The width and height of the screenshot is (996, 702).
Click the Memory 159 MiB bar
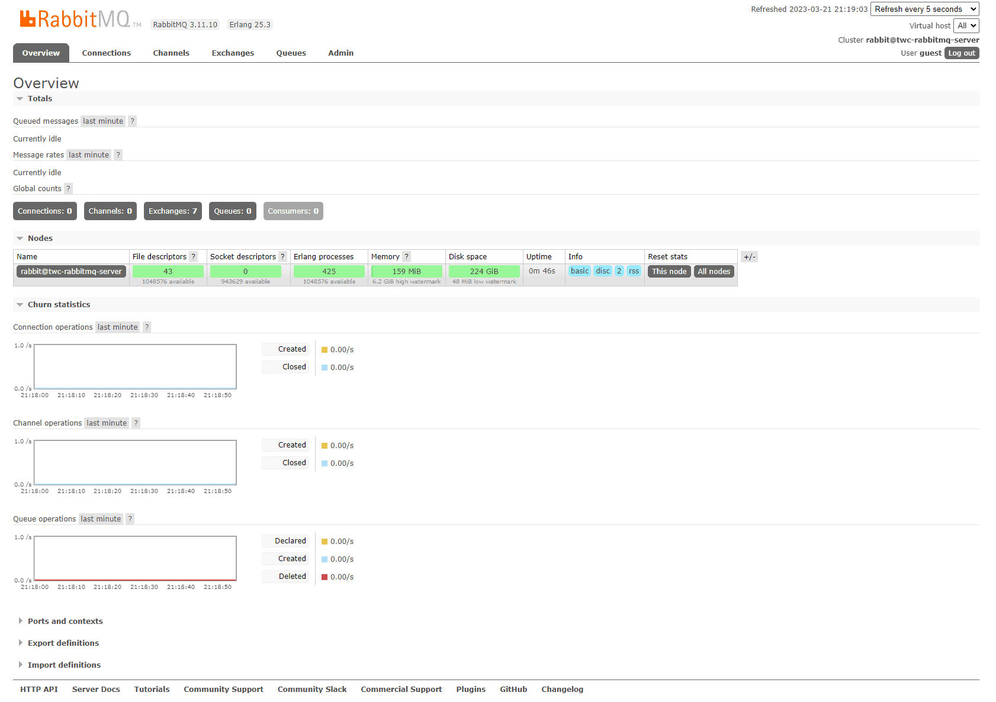pos(407,271)
